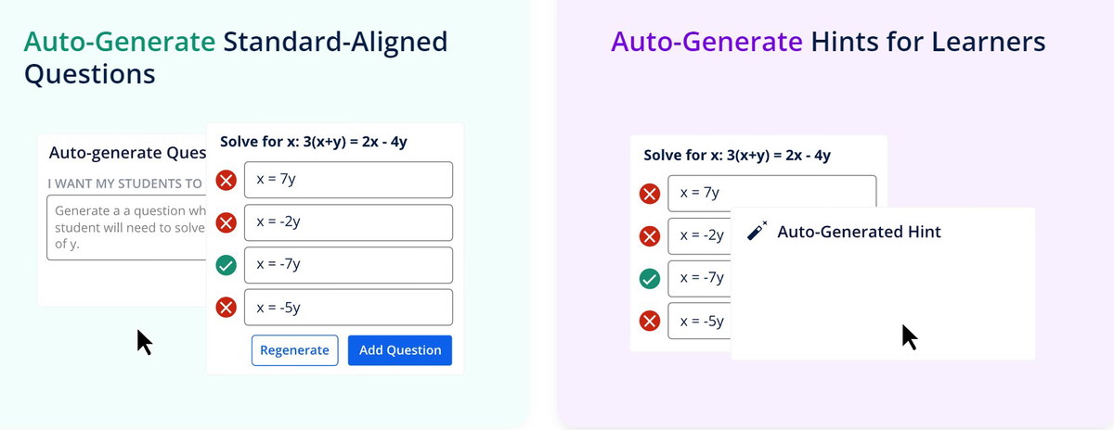
Task: Click the Regenerate button
Action: coord(294,350)
